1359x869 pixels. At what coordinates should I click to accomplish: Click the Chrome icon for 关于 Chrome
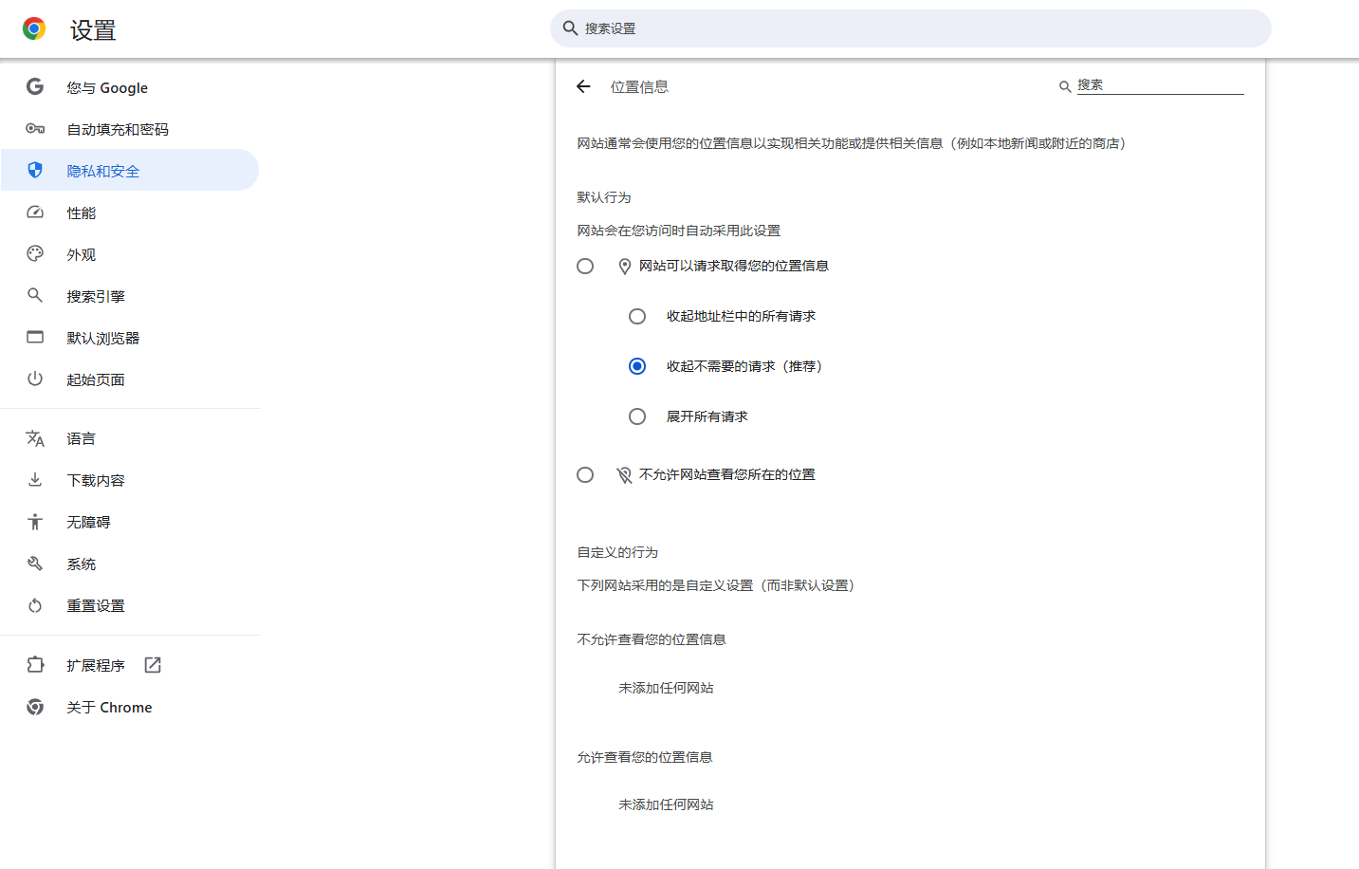click(35, 707)
